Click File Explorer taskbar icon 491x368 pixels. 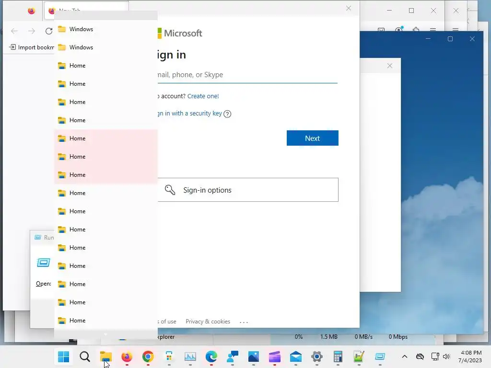106,356
